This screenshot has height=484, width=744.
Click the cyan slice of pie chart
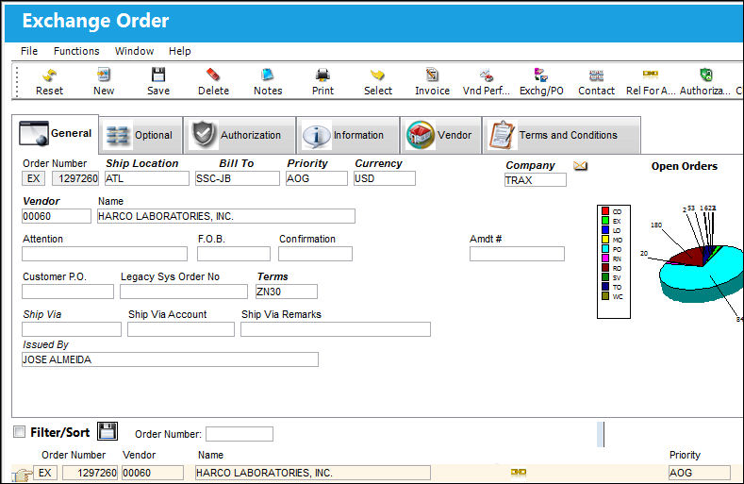point(698,276)
